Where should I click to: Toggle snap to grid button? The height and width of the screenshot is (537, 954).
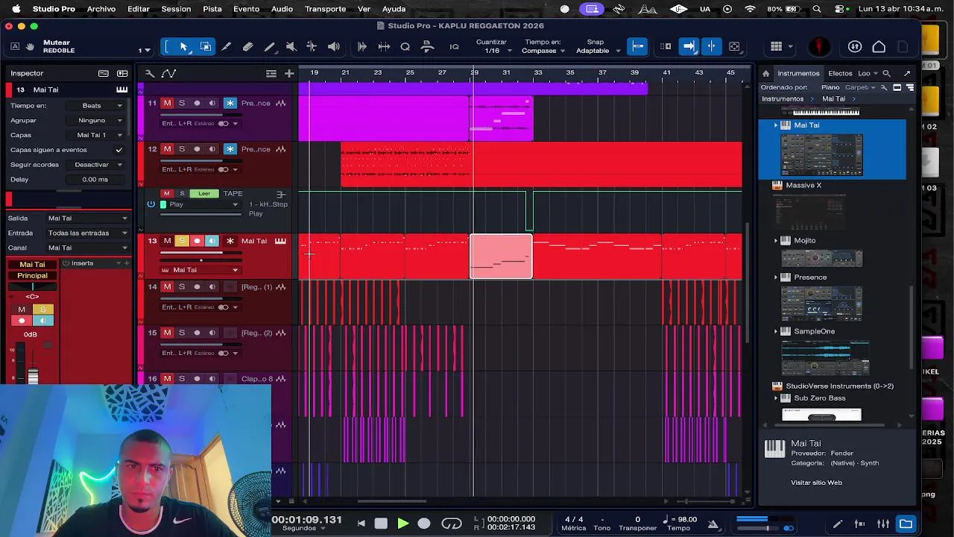638,46
